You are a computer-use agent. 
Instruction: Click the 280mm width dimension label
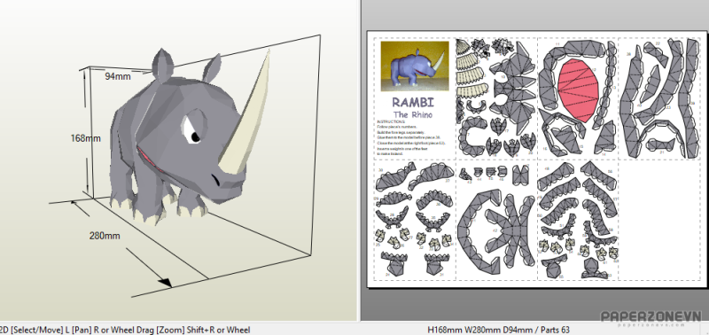point(105,236)
